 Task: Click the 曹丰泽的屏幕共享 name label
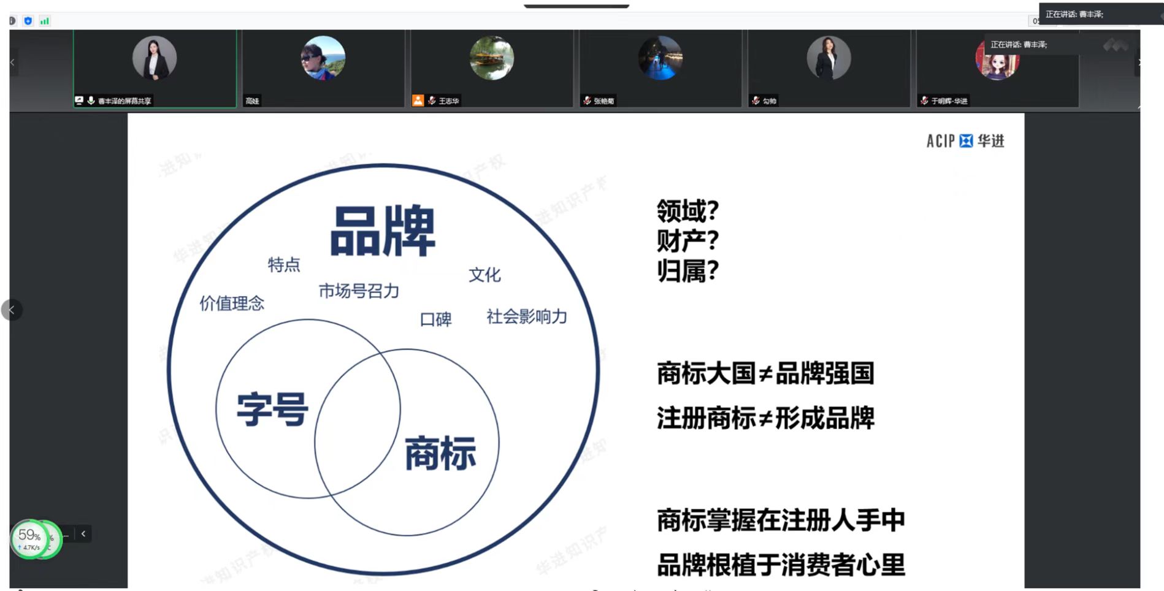(x=124, y=101)
